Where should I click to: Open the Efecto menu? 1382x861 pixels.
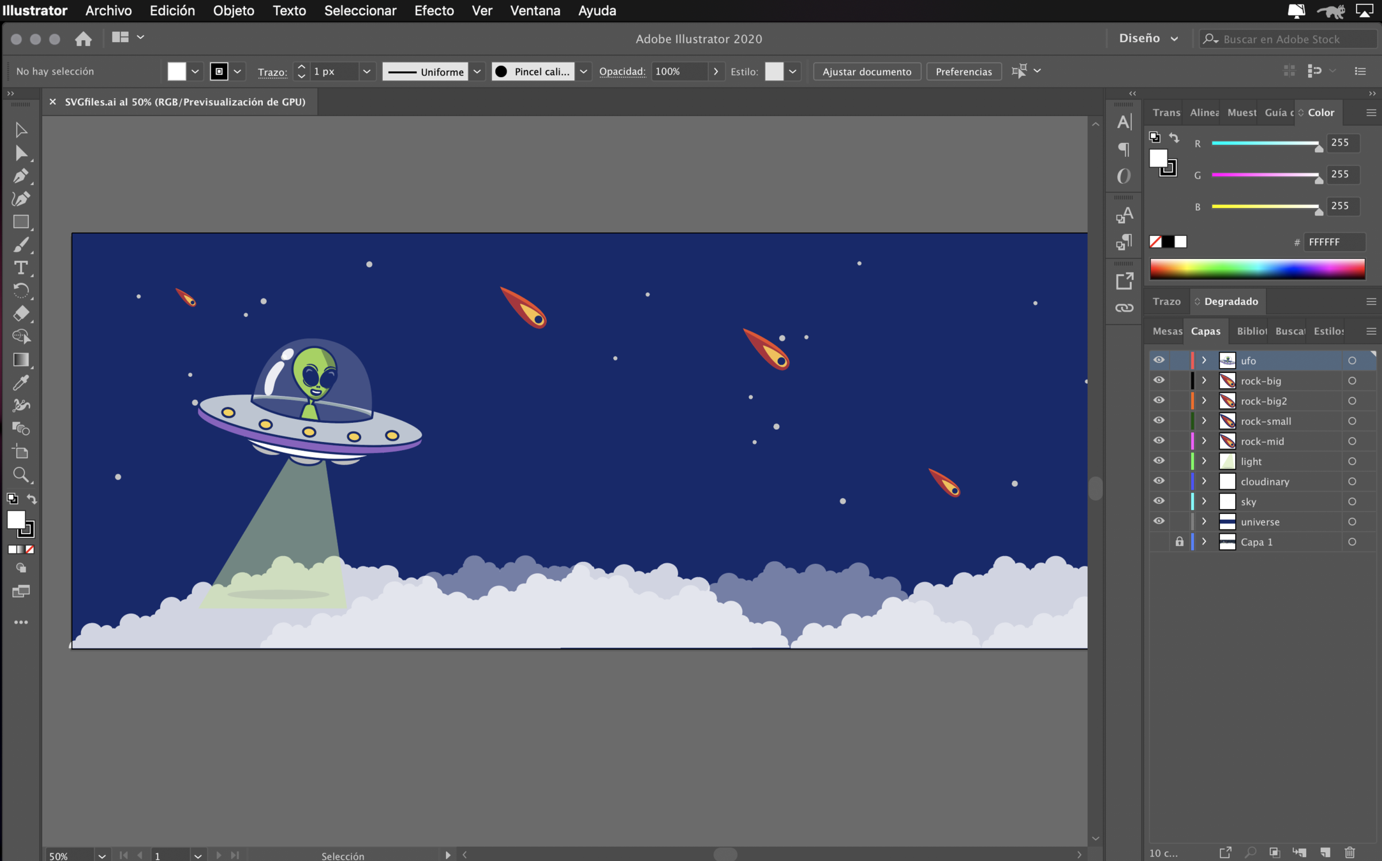[434, 11]
